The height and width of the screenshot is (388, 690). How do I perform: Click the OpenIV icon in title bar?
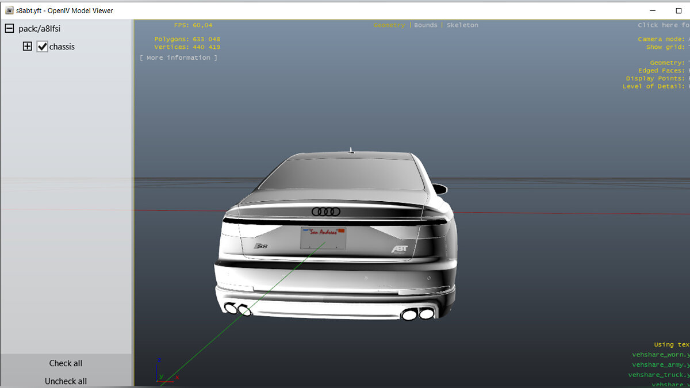[9, 10]
